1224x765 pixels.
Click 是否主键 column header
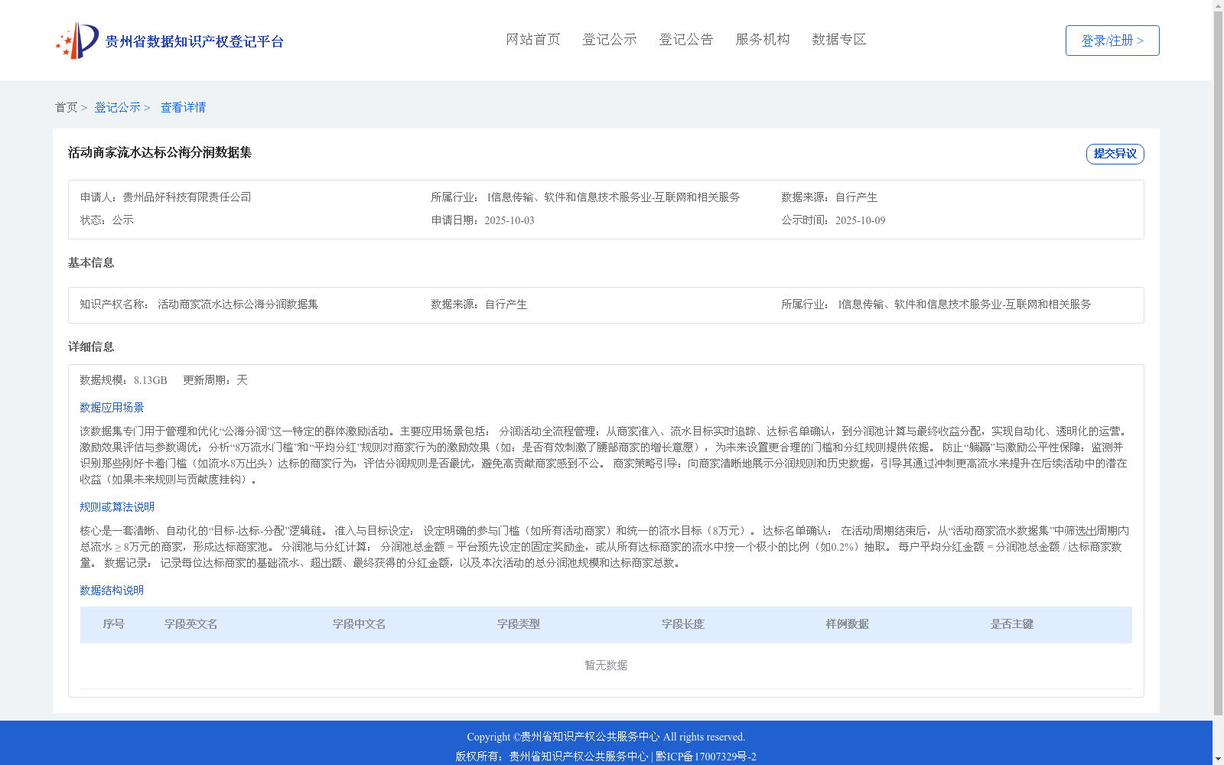click(x=1011, y=624)
